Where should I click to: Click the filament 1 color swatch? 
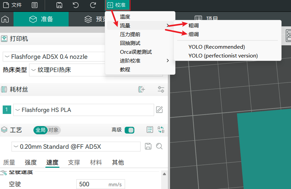[x=7, y=110]
